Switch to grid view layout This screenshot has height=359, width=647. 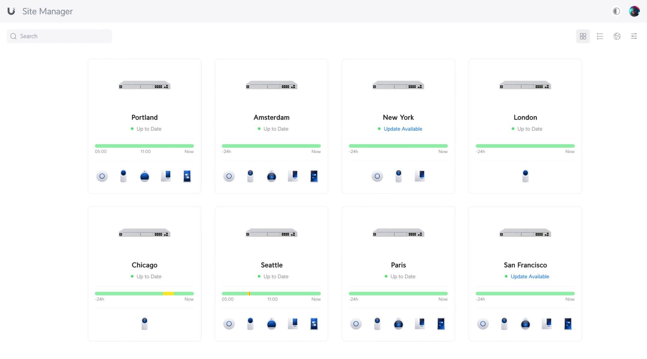[583, 36]
